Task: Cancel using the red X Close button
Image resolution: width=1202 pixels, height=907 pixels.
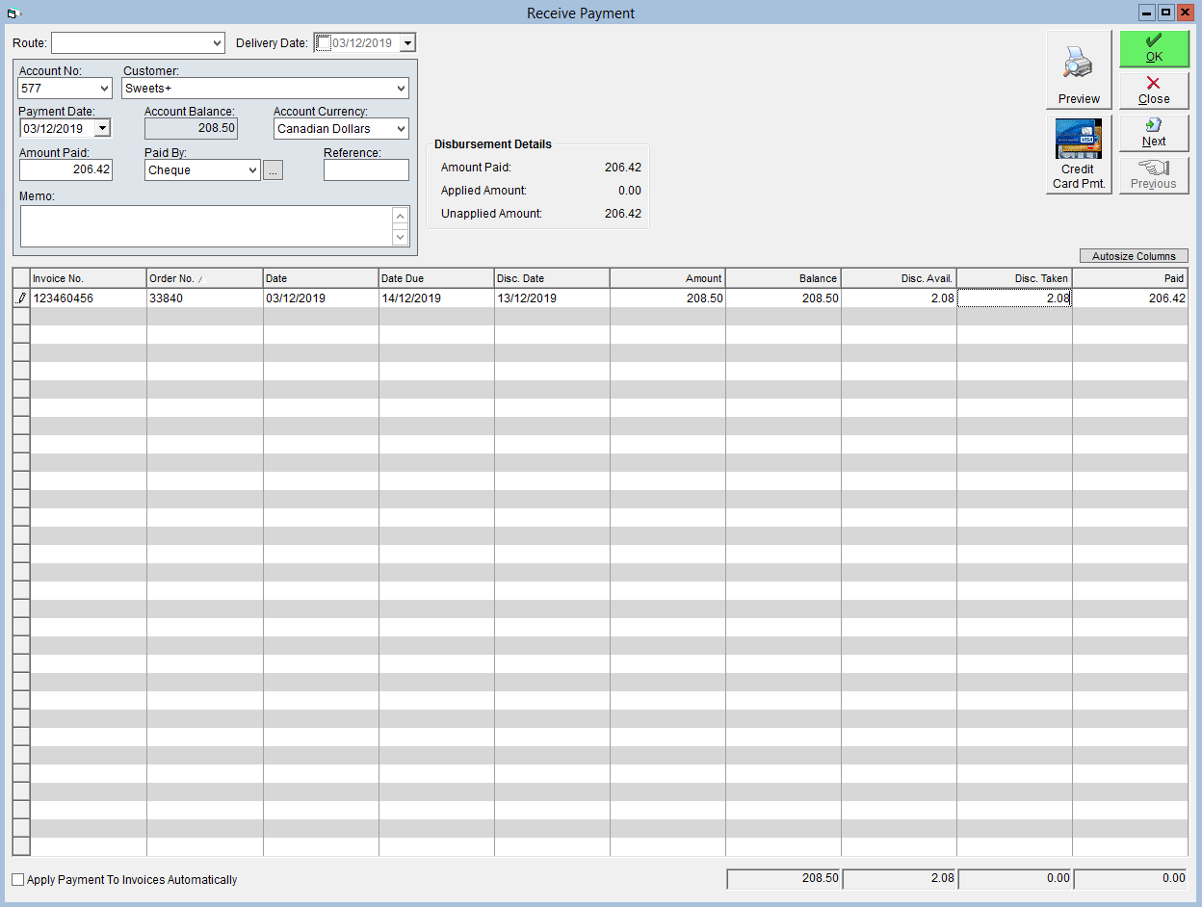Action: coord(1154,91)
